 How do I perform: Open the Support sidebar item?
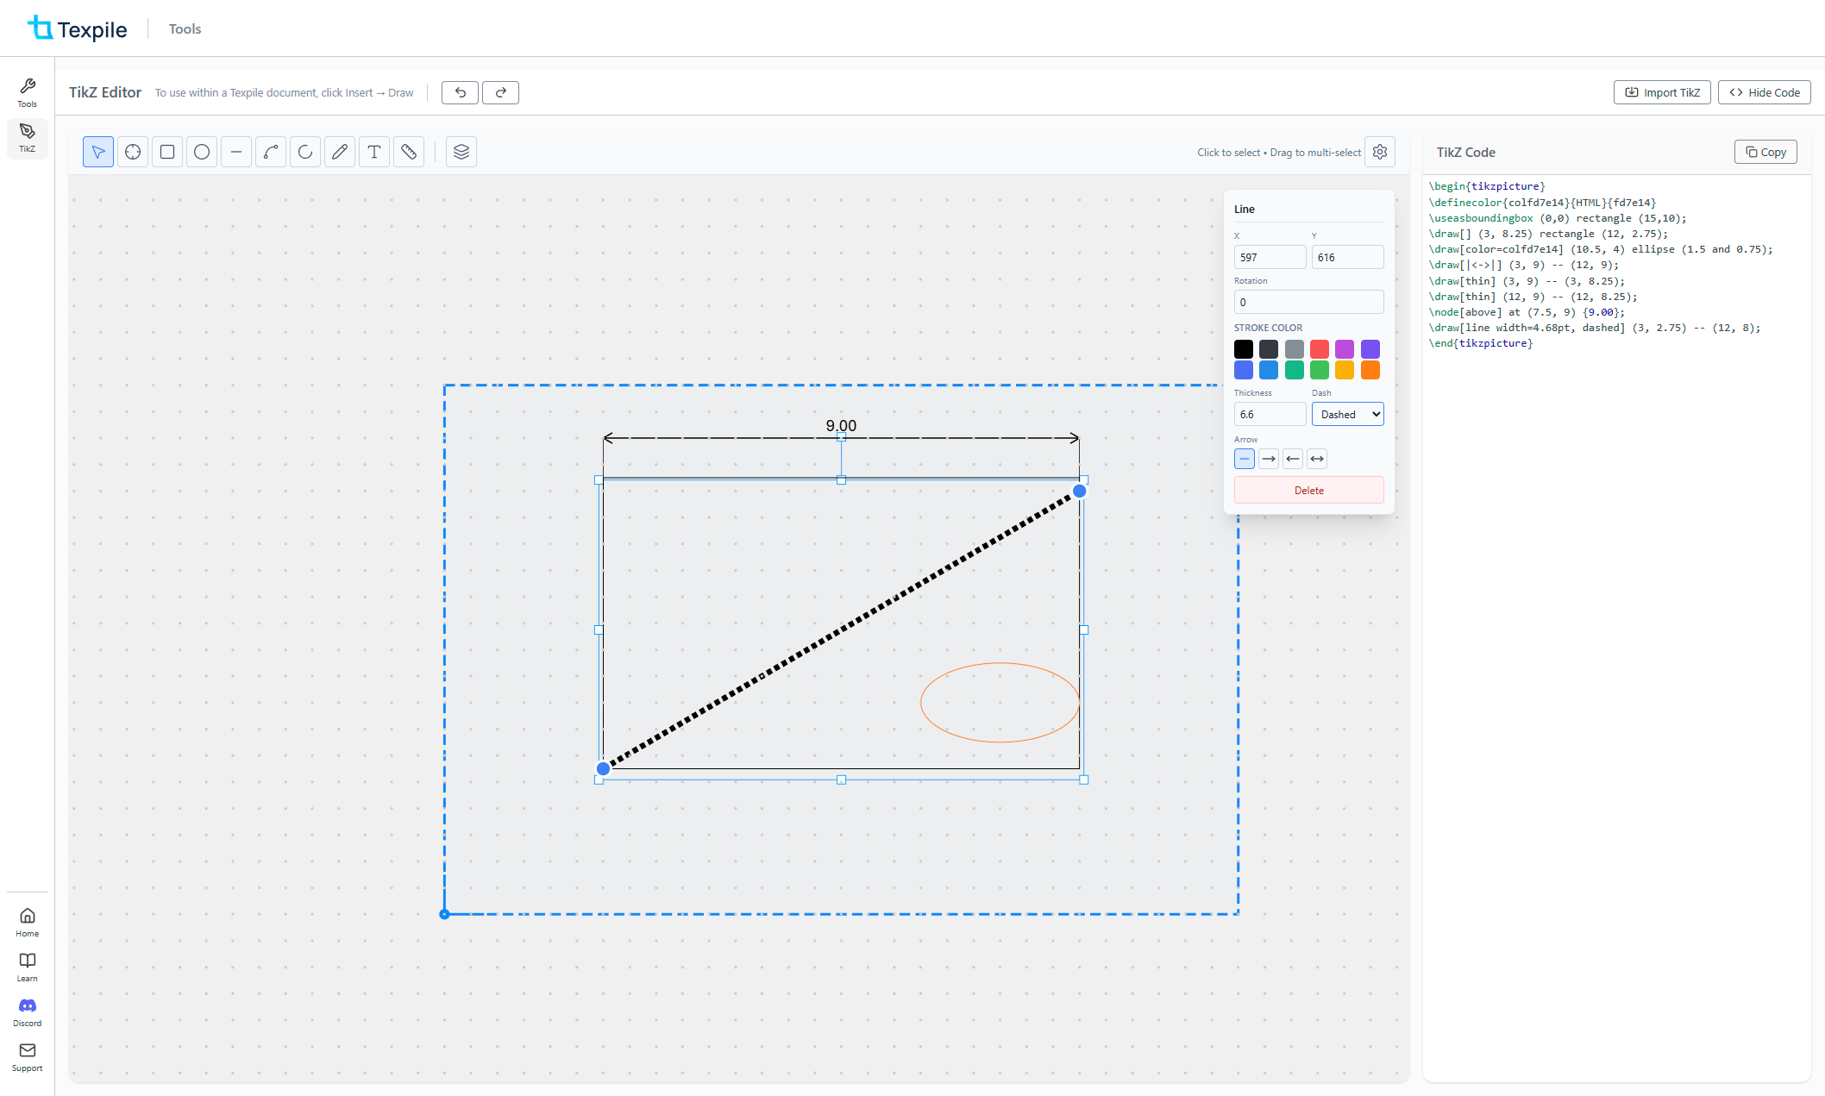click(28, 1057)
